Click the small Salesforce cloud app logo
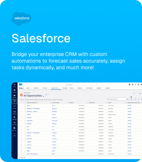Image resolution: width=142 pixels, height=162 pixels. tap(21, 84)
